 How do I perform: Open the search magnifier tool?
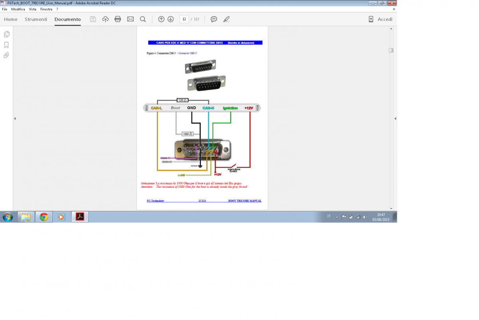coord(143,19)
